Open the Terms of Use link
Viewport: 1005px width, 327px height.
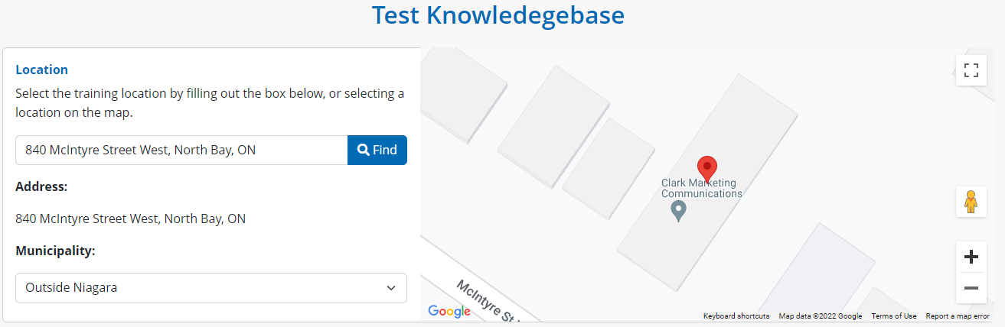[893, 316]
